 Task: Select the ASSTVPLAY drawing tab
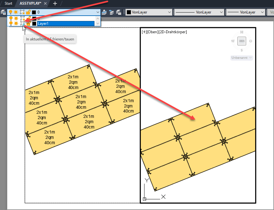31,3
